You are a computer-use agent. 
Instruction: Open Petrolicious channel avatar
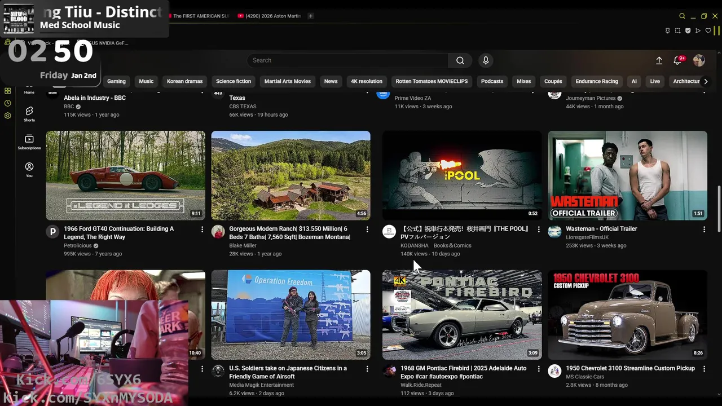click(x=52, y=232)
